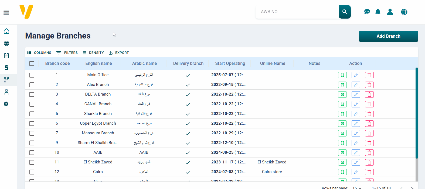Screen dimensions: 425x189
Task: Click the Export toolbar option
Action: (x=119, y=53)
